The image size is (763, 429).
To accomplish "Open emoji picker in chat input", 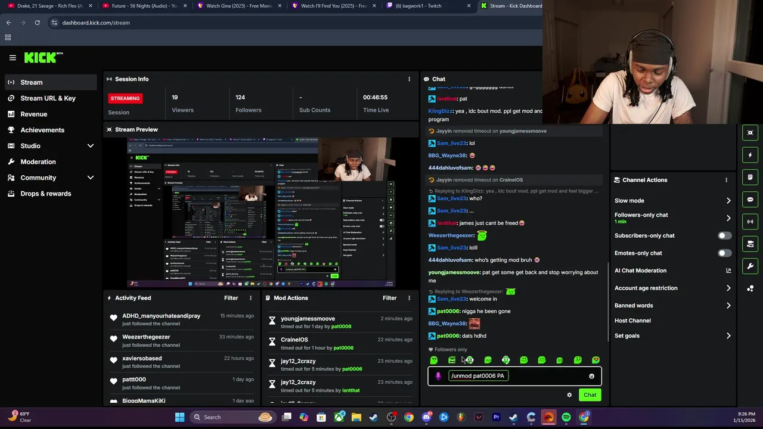I will (591, 376).
